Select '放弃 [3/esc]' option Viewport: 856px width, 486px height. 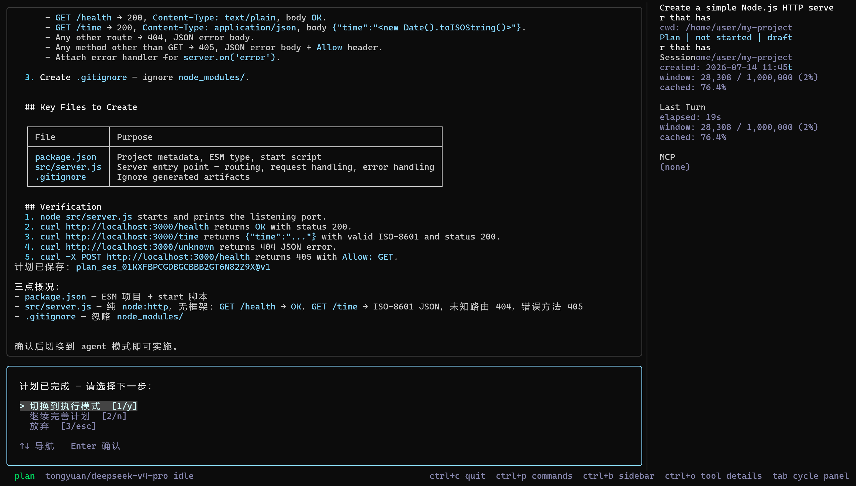click(x=63, y=426)
